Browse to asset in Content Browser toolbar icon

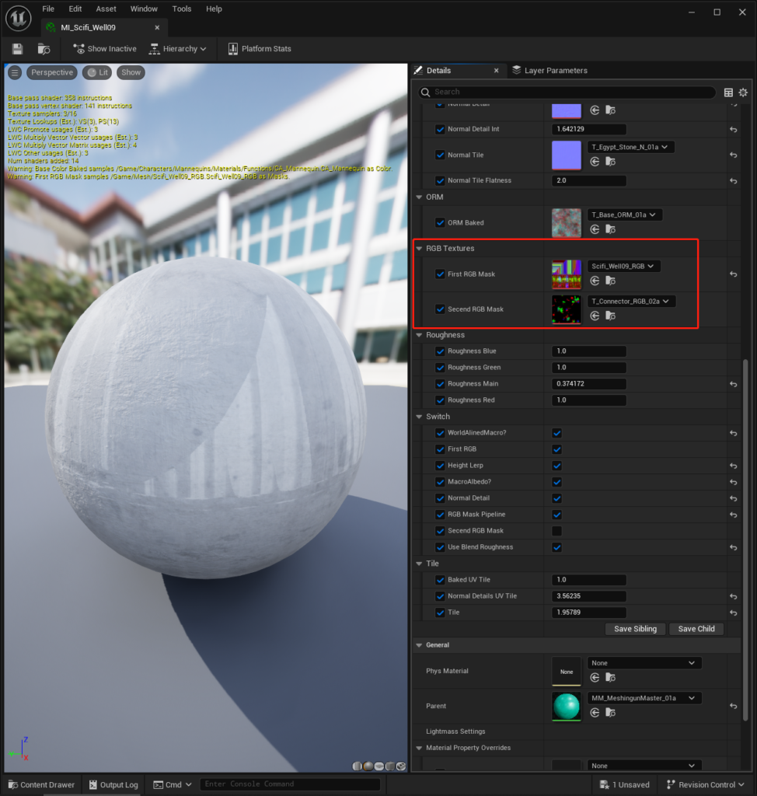(44, 49)
